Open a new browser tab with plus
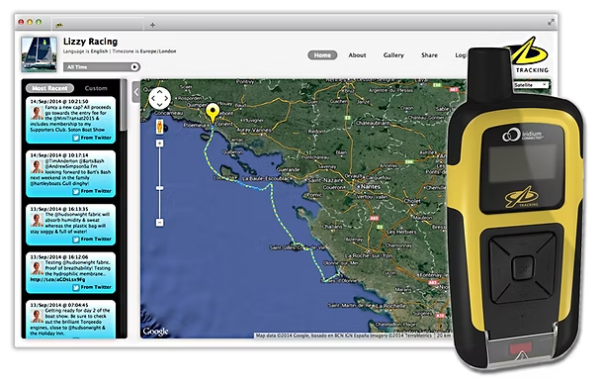603x387 pixels. (152, 25)
